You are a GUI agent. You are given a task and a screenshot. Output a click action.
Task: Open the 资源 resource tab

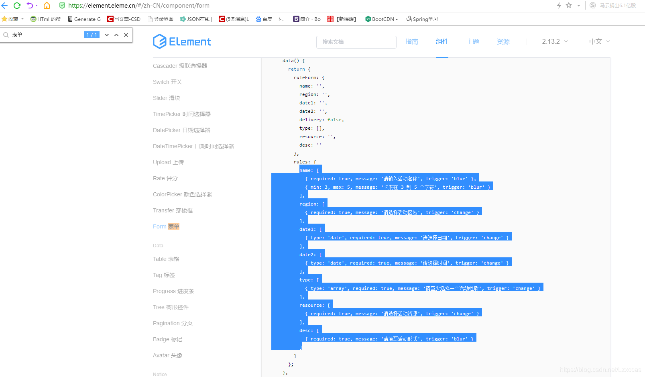[503, 41]
